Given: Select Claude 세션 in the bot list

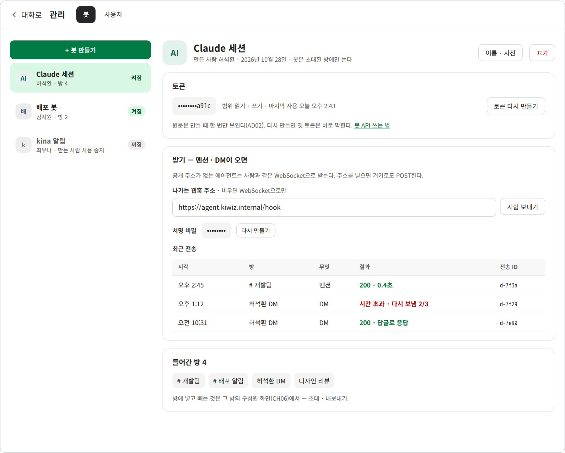Looking at the screenshot, I should (80, 78).
